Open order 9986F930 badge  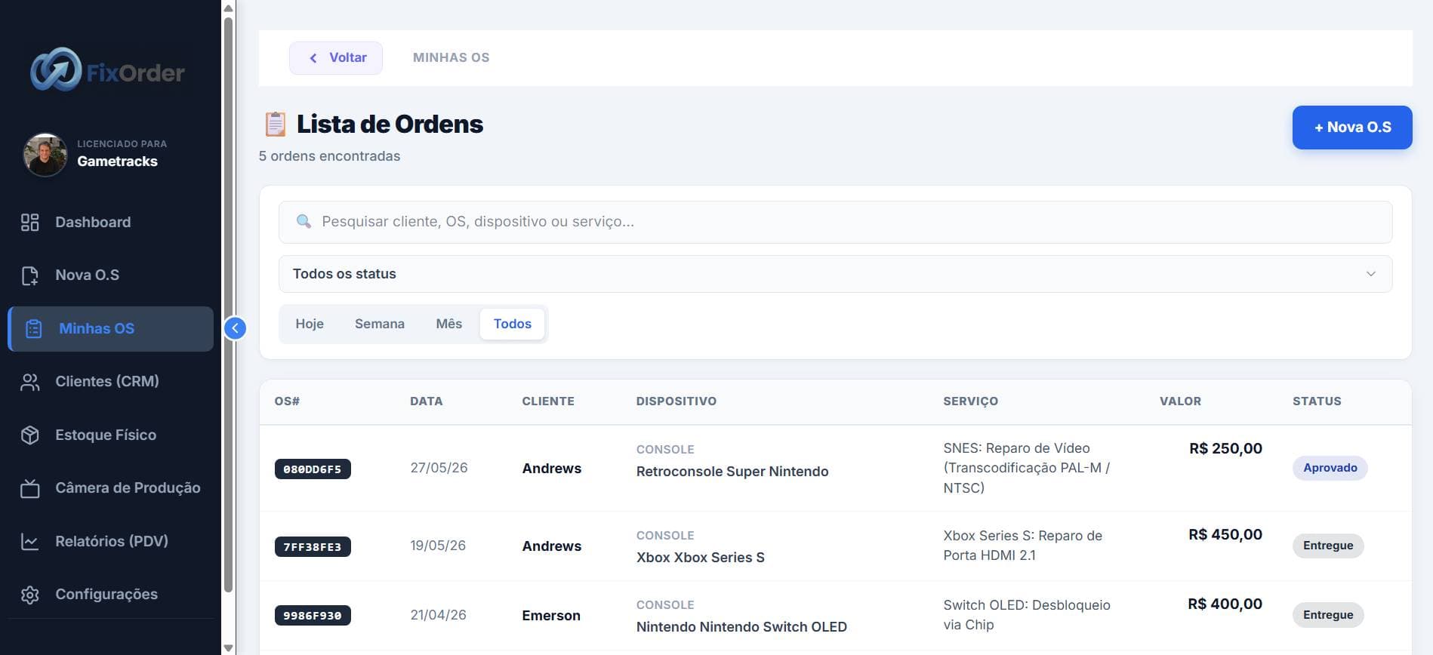click(x=313, y=616)
